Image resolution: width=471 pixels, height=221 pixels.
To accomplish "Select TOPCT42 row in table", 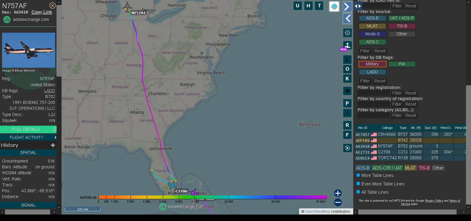I will 410,158.
